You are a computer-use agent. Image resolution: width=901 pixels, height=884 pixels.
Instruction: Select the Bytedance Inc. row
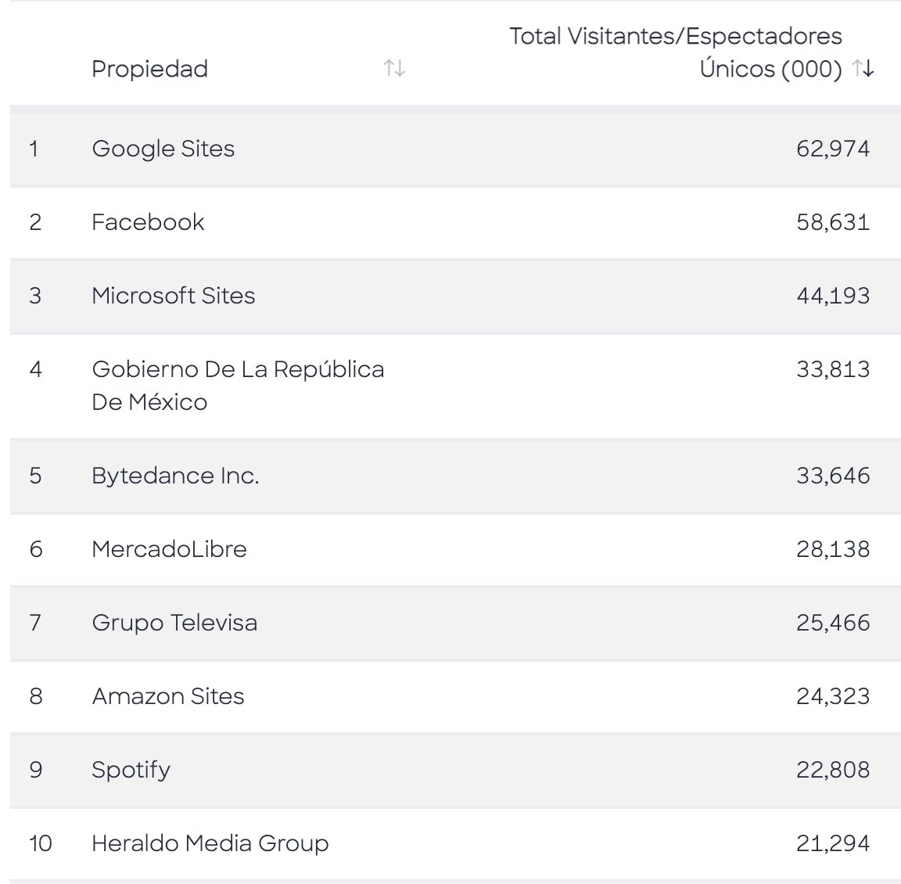tap(455, 476)
